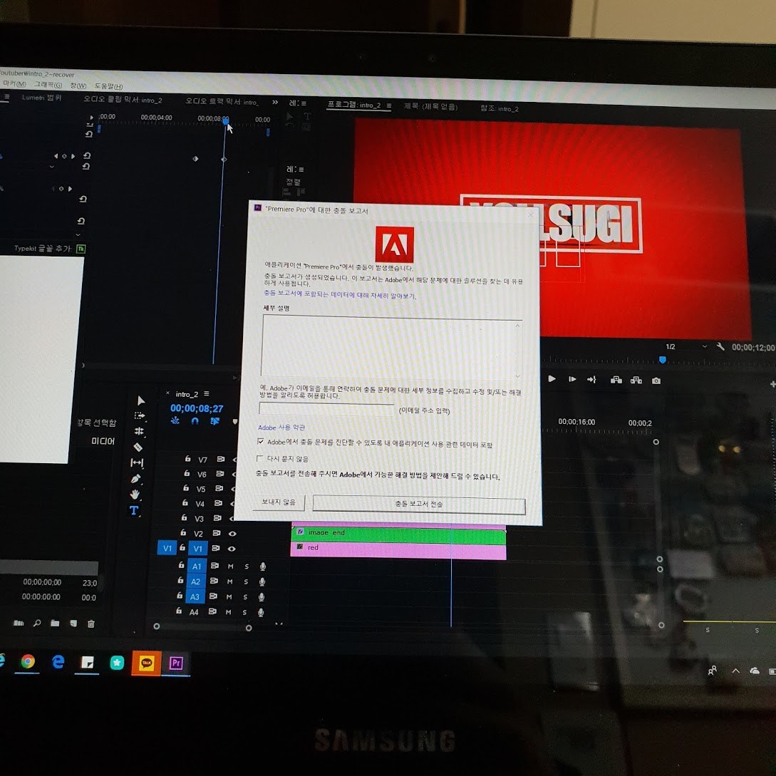This screenshot has height=776, width=776.
Task: Switch to the 오디오 클립 믹서 tab
Action: 123,100
